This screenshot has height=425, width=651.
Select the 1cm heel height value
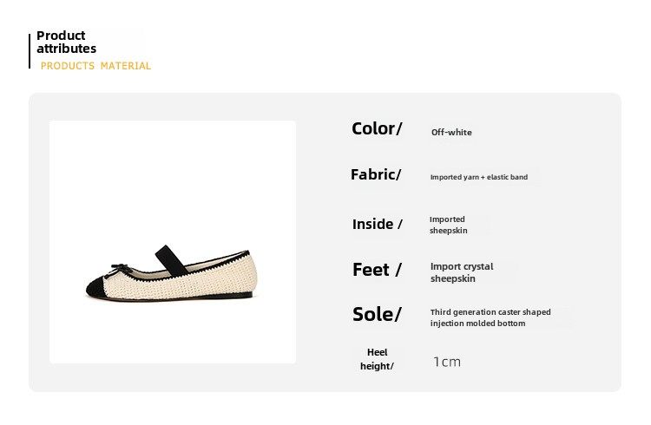tap(447, 362)
